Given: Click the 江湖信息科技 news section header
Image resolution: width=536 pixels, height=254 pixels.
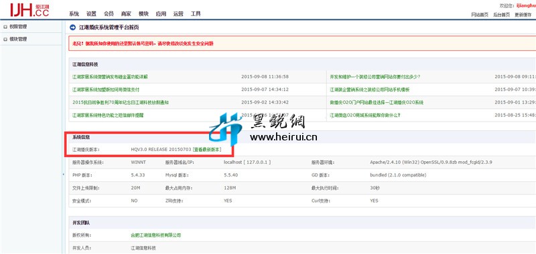Looking at the screenshot, I should (85, 64).
